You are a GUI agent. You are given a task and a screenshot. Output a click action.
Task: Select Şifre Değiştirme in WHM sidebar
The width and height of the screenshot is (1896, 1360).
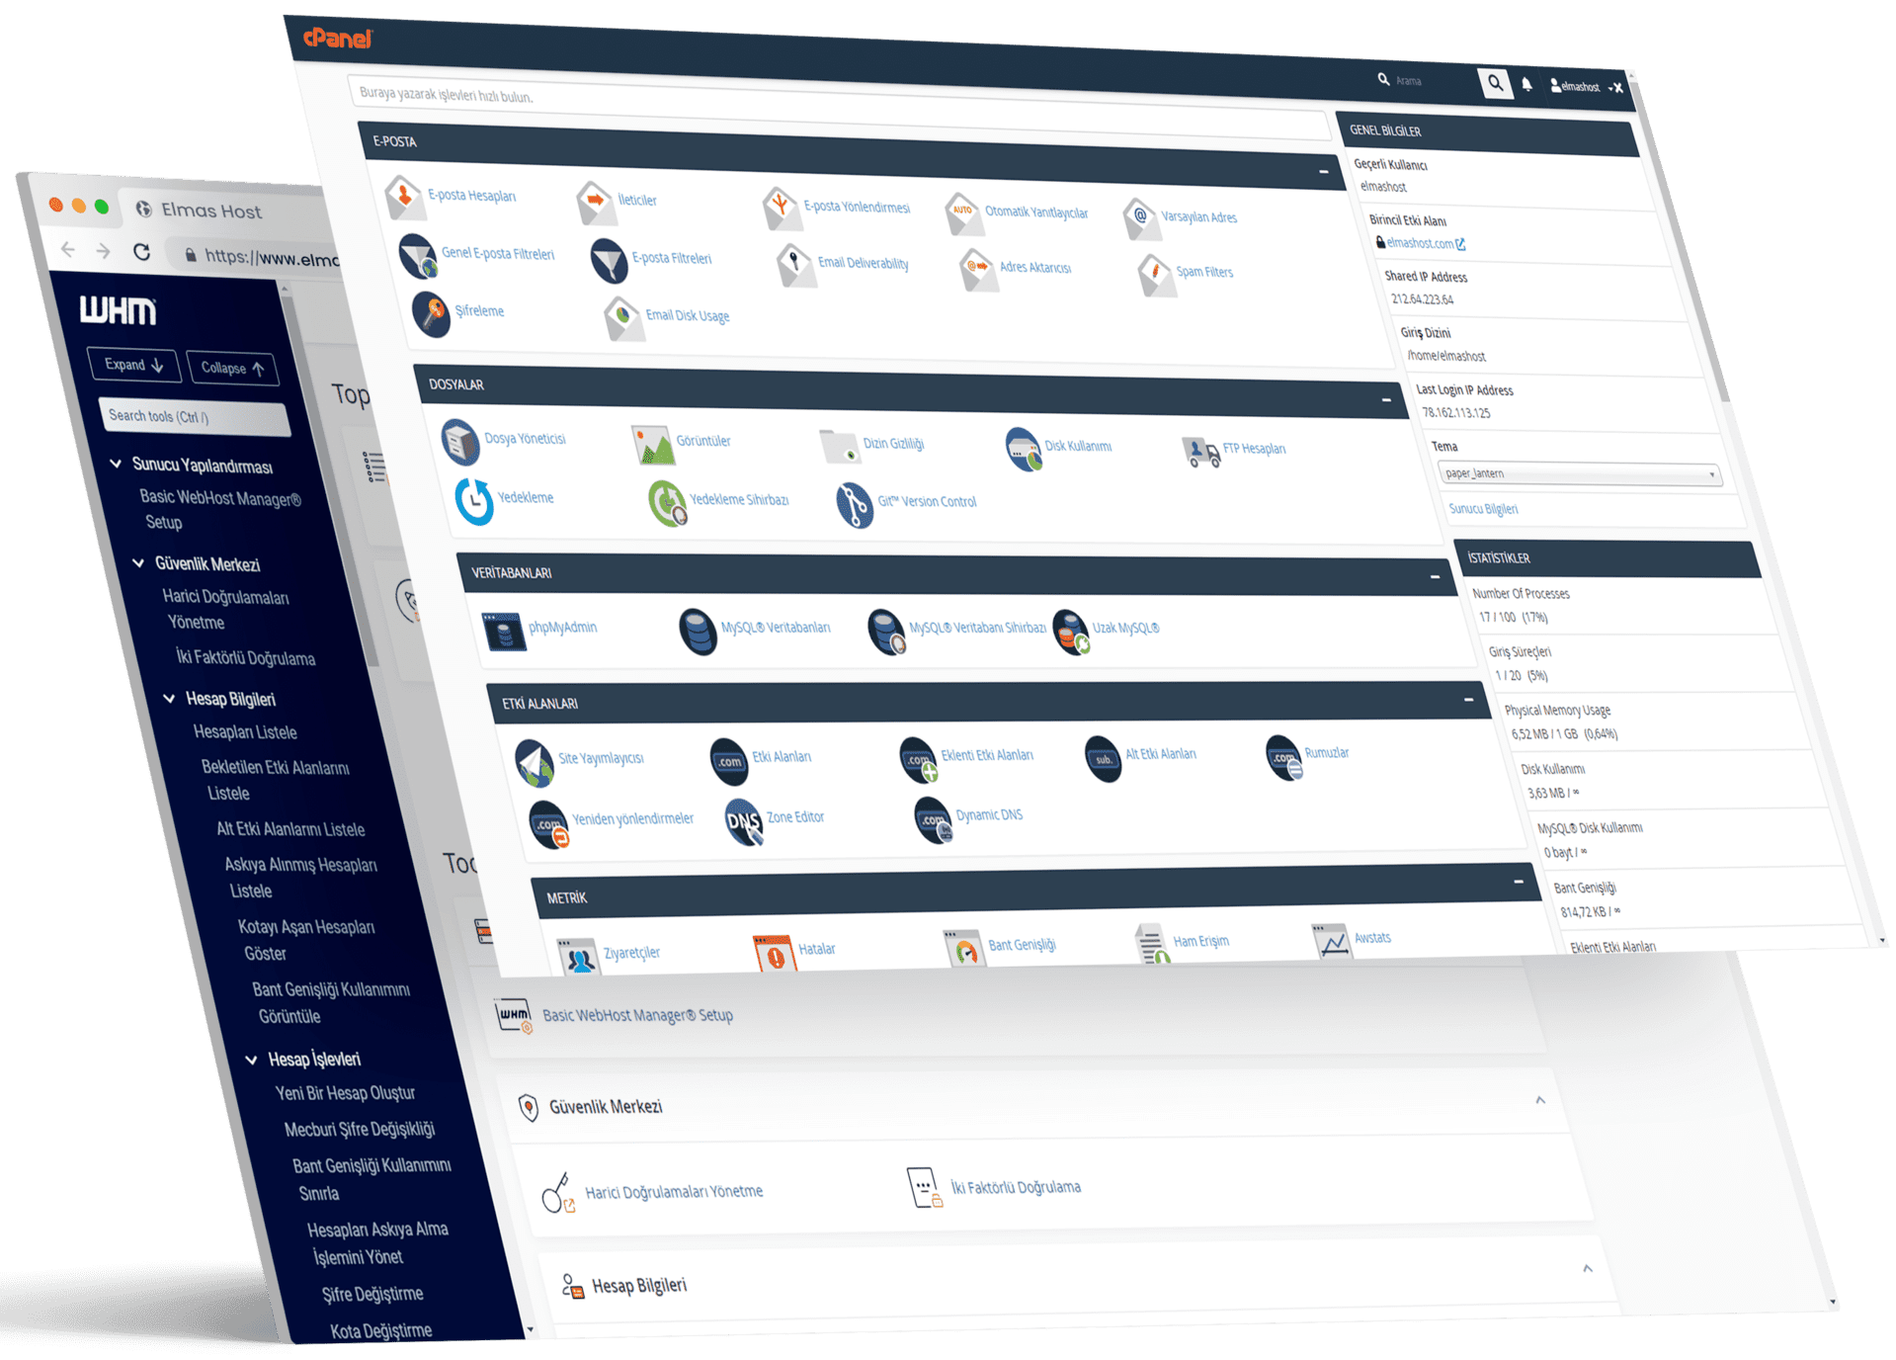[x=372, y=1294]
